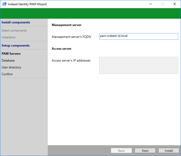This screenshot has height=156, width=181.
Task: Click the Management server's FQDN text field
Action: pyautogui.click(x=139, y=36)
